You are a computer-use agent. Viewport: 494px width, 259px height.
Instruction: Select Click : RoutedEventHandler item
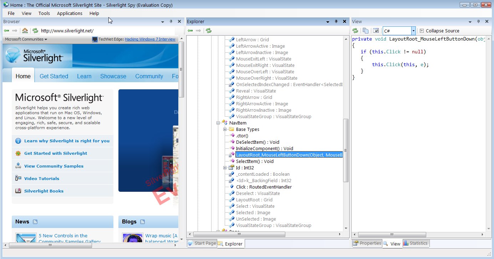click(x=264, y=187)
